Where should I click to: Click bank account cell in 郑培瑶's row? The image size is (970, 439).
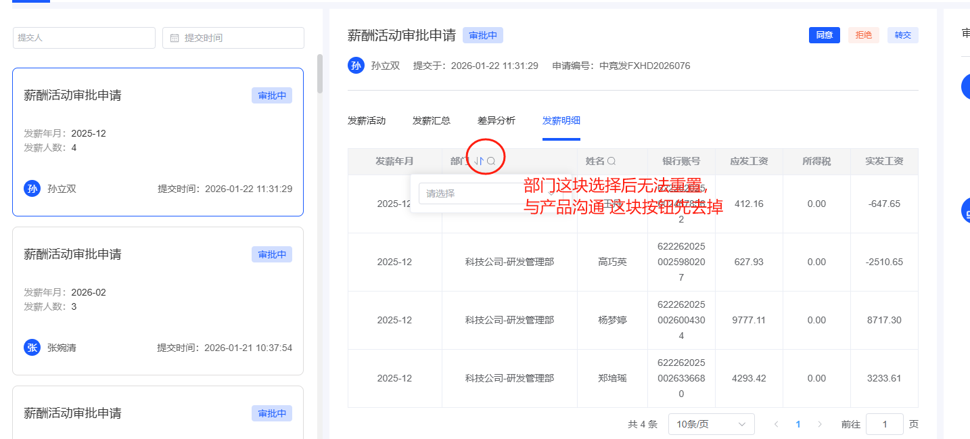point(681,378)
